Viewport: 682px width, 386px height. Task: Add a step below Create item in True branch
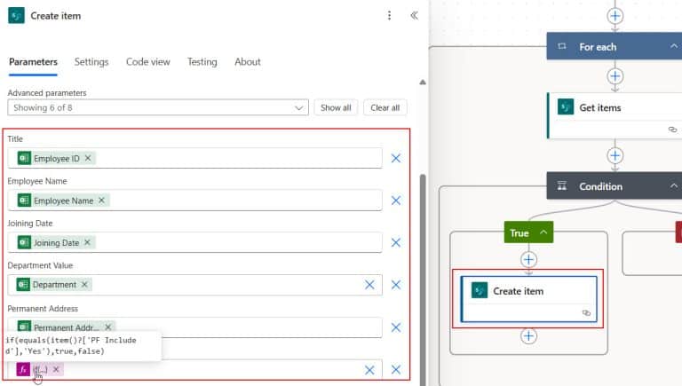click(x=528, y=336)
